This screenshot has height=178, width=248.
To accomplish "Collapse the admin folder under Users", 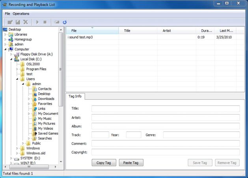I will tap(23, 84).
